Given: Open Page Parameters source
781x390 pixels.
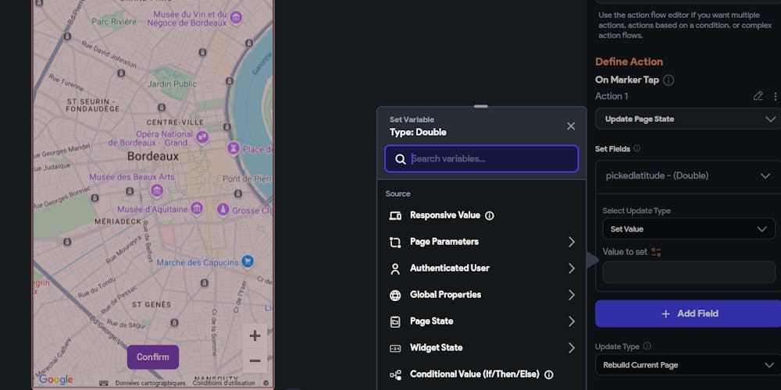Looking at the screenshot, I should [x=482, y=242].
